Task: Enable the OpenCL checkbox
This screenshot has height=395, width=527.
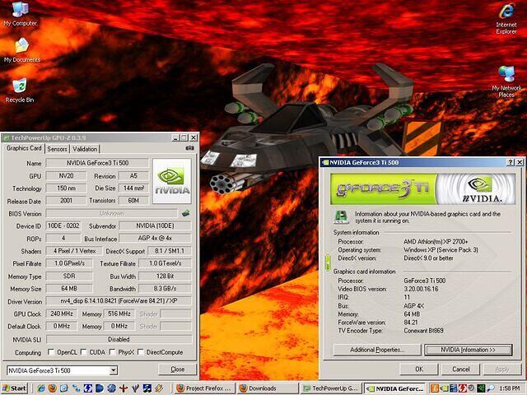Action: point(51,352)
